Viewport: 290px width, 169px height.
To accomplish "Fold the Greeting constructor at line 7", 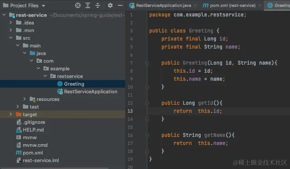I will [147, 63].
